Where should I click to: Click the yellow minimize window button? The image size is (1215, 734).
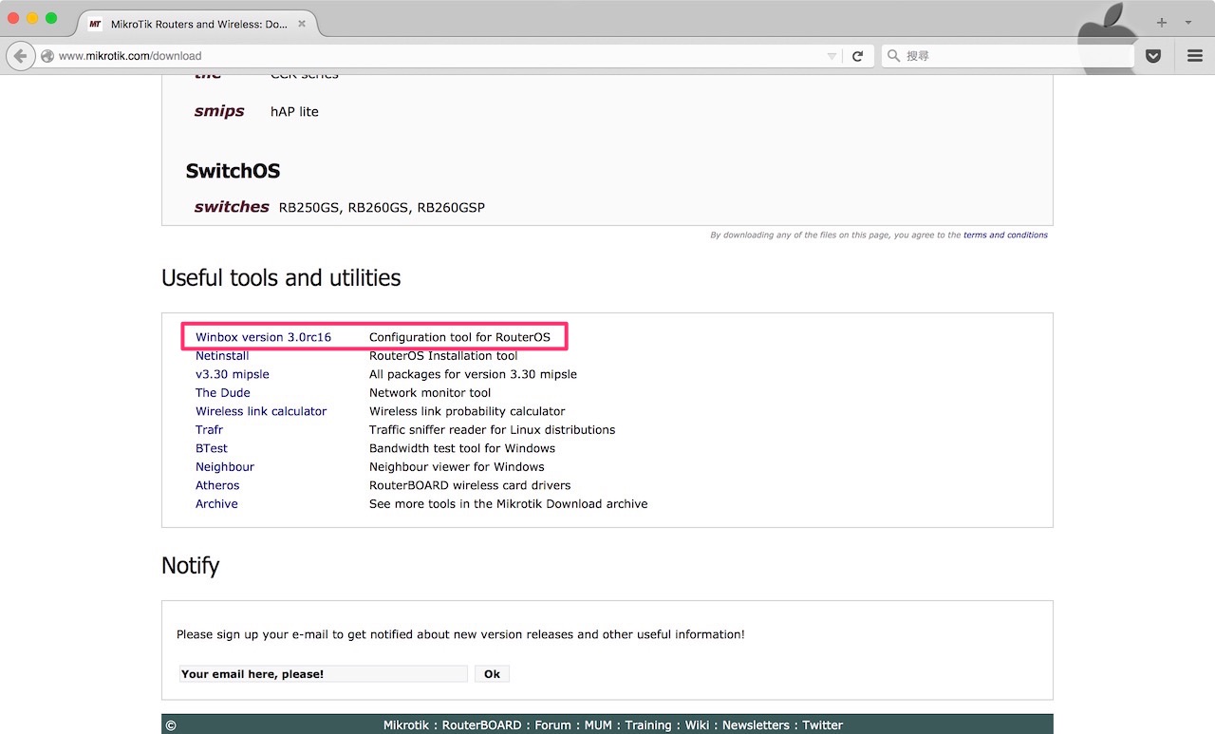(33, 18)
